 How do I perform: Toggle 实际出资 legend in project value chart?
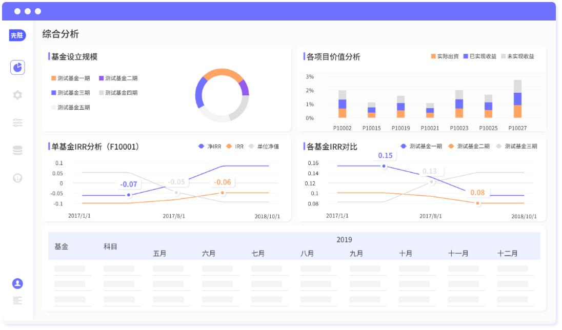click(x=445, y=56)
